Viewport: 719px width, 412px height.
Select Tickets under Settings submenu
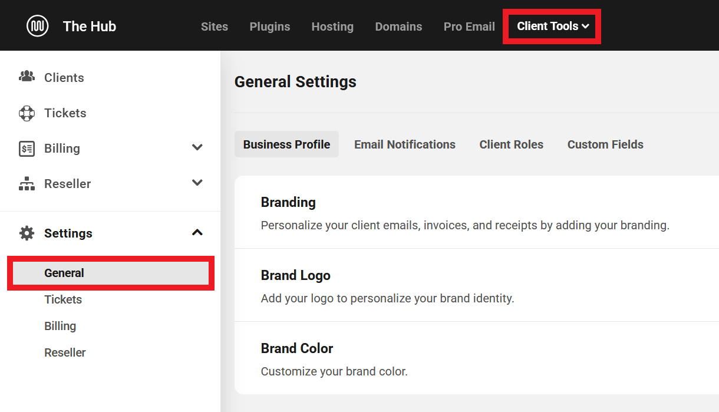click(x=63, y=299)
